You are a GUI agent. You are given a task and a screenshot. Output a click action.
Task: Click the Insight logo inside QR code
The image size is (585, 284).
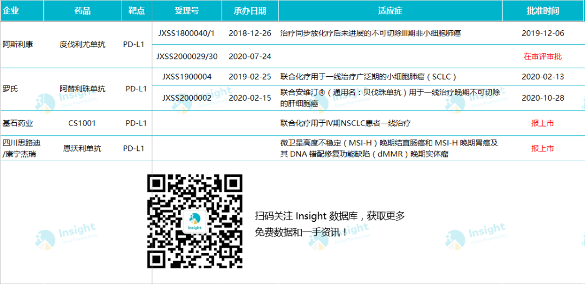(195, 221)
